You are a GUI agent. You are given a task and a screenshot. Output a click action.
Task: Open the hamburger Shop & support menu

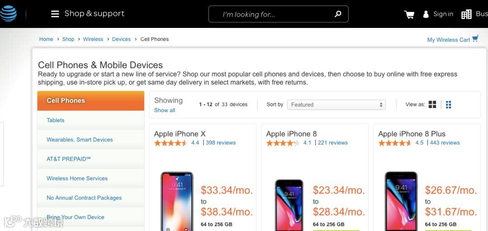[x=55, y=14]
